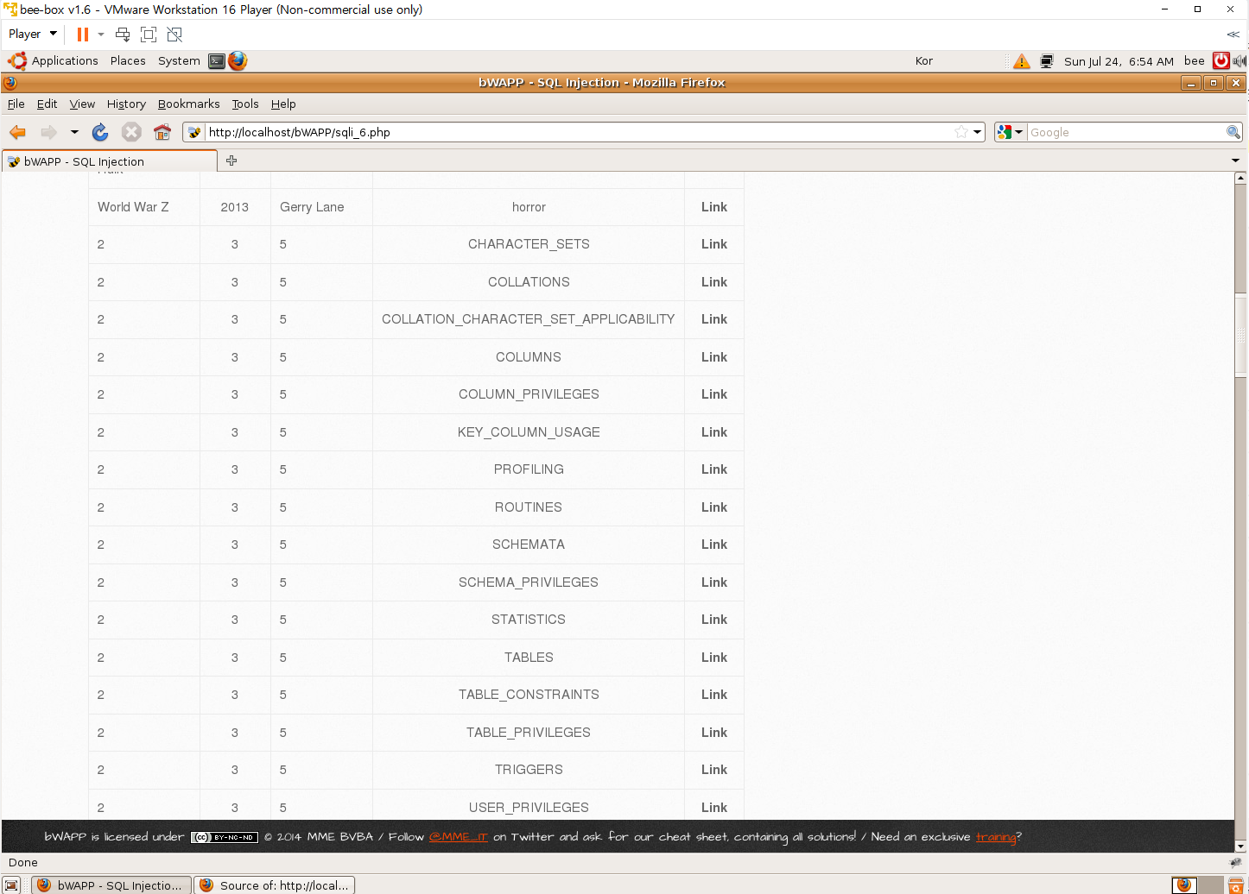Open the Edit menu
Image resolution: width=1249 pixels, height=894 pixels.
coord(47,104)
